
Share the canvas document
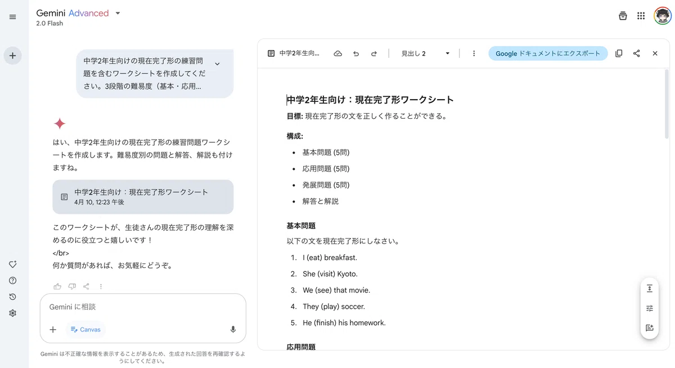pyautogui.click(x=637, y=53)
